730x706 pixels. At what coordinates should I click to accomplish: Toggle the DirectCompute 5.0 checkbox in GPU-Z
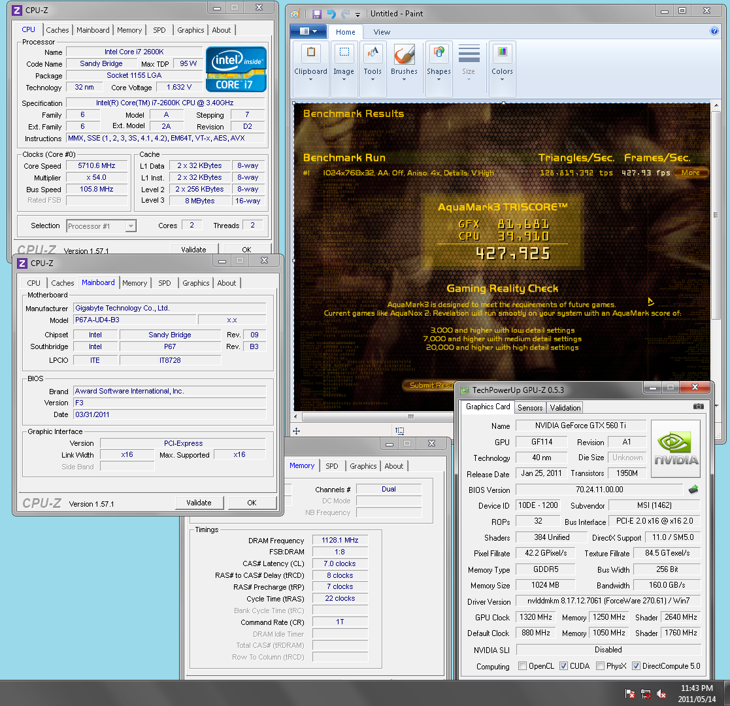tap(636, 666)
